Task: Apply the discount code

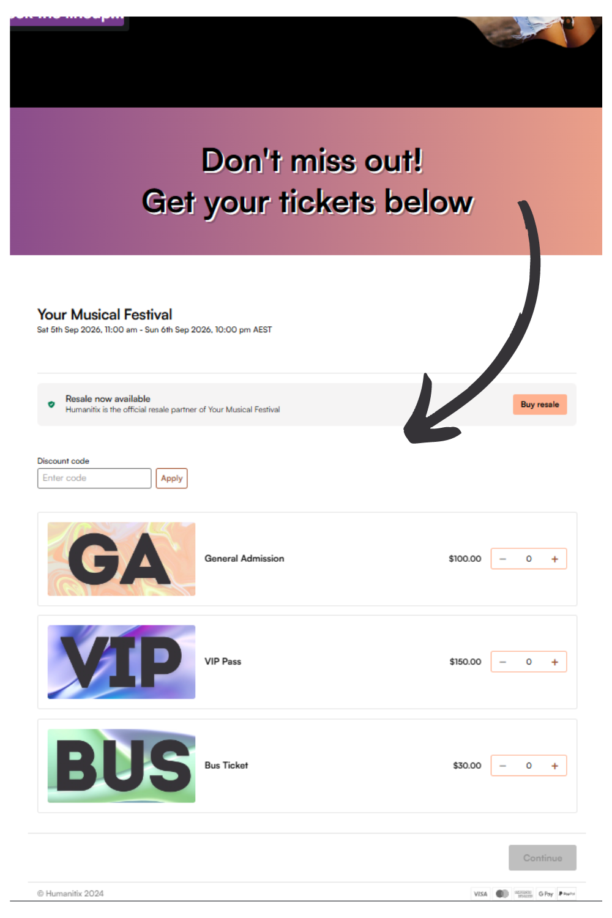Action: [171, 478]
